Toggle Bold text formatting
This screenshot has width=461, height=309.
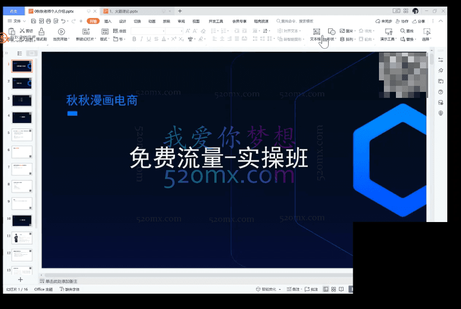(134, 39)
